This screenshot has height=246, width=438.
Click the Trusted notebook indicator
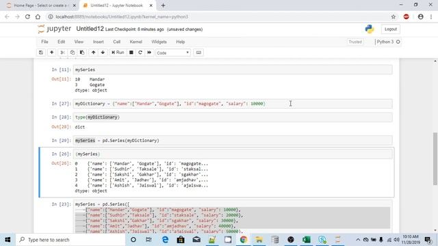point(355,42)
